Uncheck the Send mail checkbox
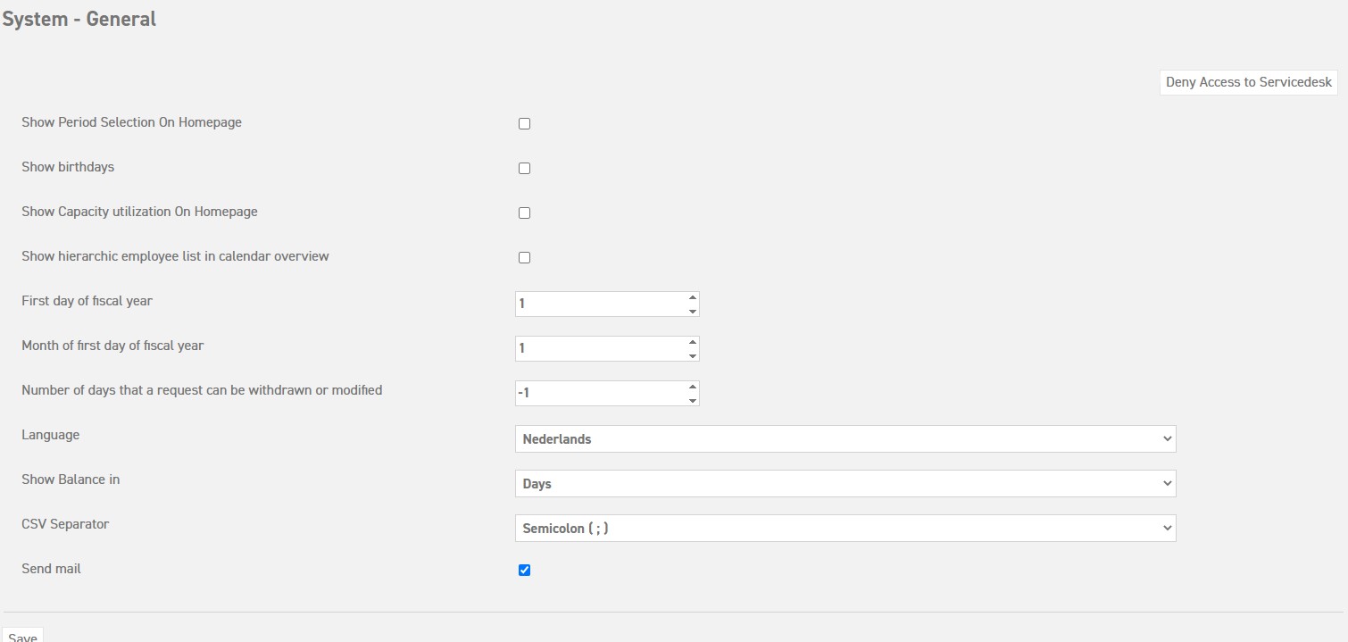This screenshot has width=1348, height=642. (524, 569)
